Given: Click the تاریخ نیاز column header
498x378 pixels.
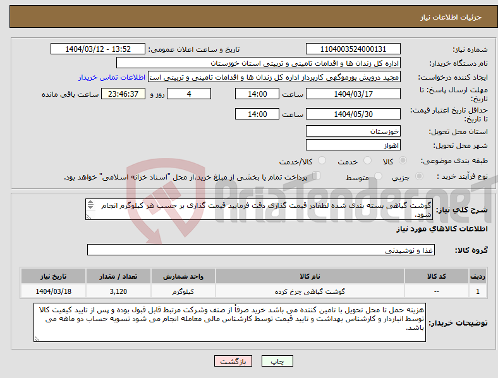Looking at the screenshot, I should (53, 276).
